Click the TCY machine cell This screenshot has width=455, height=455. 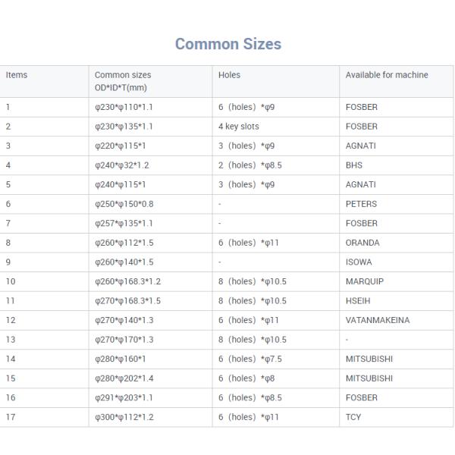point(353,416)
